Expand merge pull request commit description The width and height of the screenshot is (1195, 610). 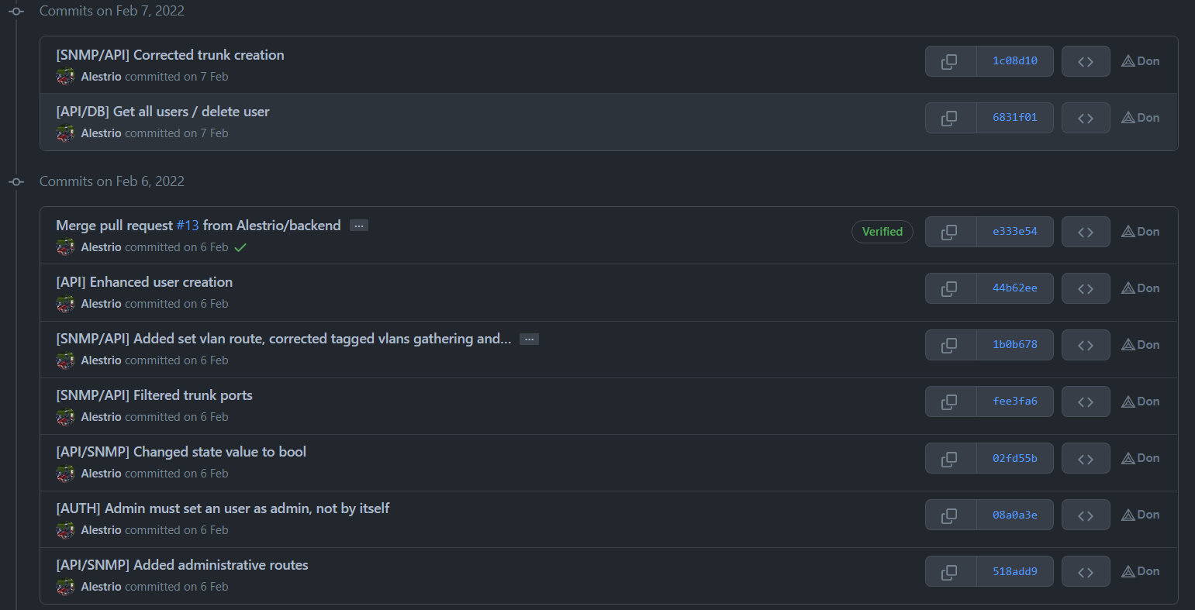pos(358,226)
